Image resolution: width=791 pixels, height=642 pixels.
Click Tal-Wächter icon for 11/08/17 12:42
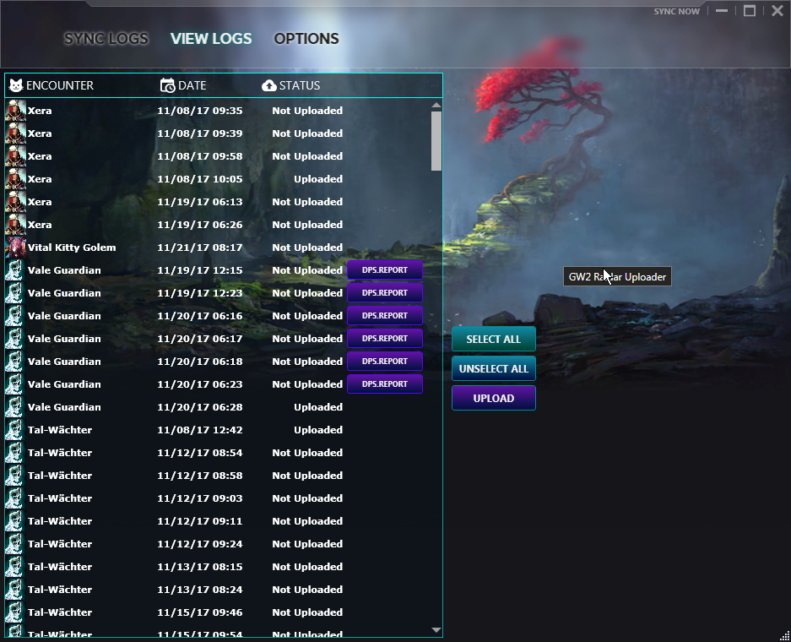point(15,429)
